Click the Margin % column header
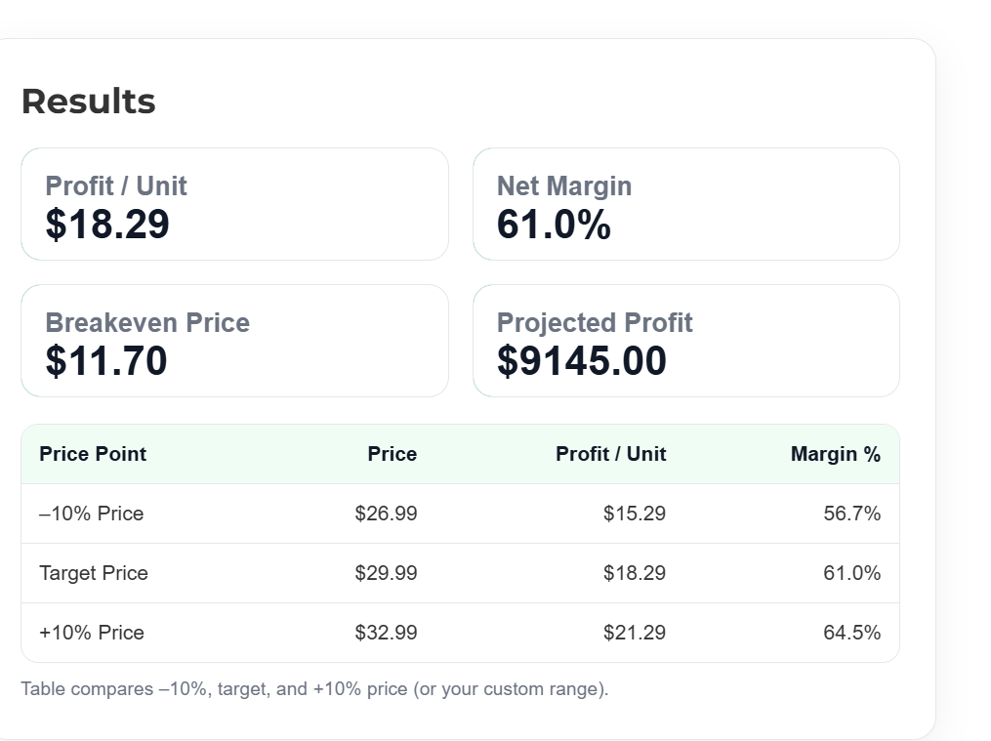 [836, 454]
